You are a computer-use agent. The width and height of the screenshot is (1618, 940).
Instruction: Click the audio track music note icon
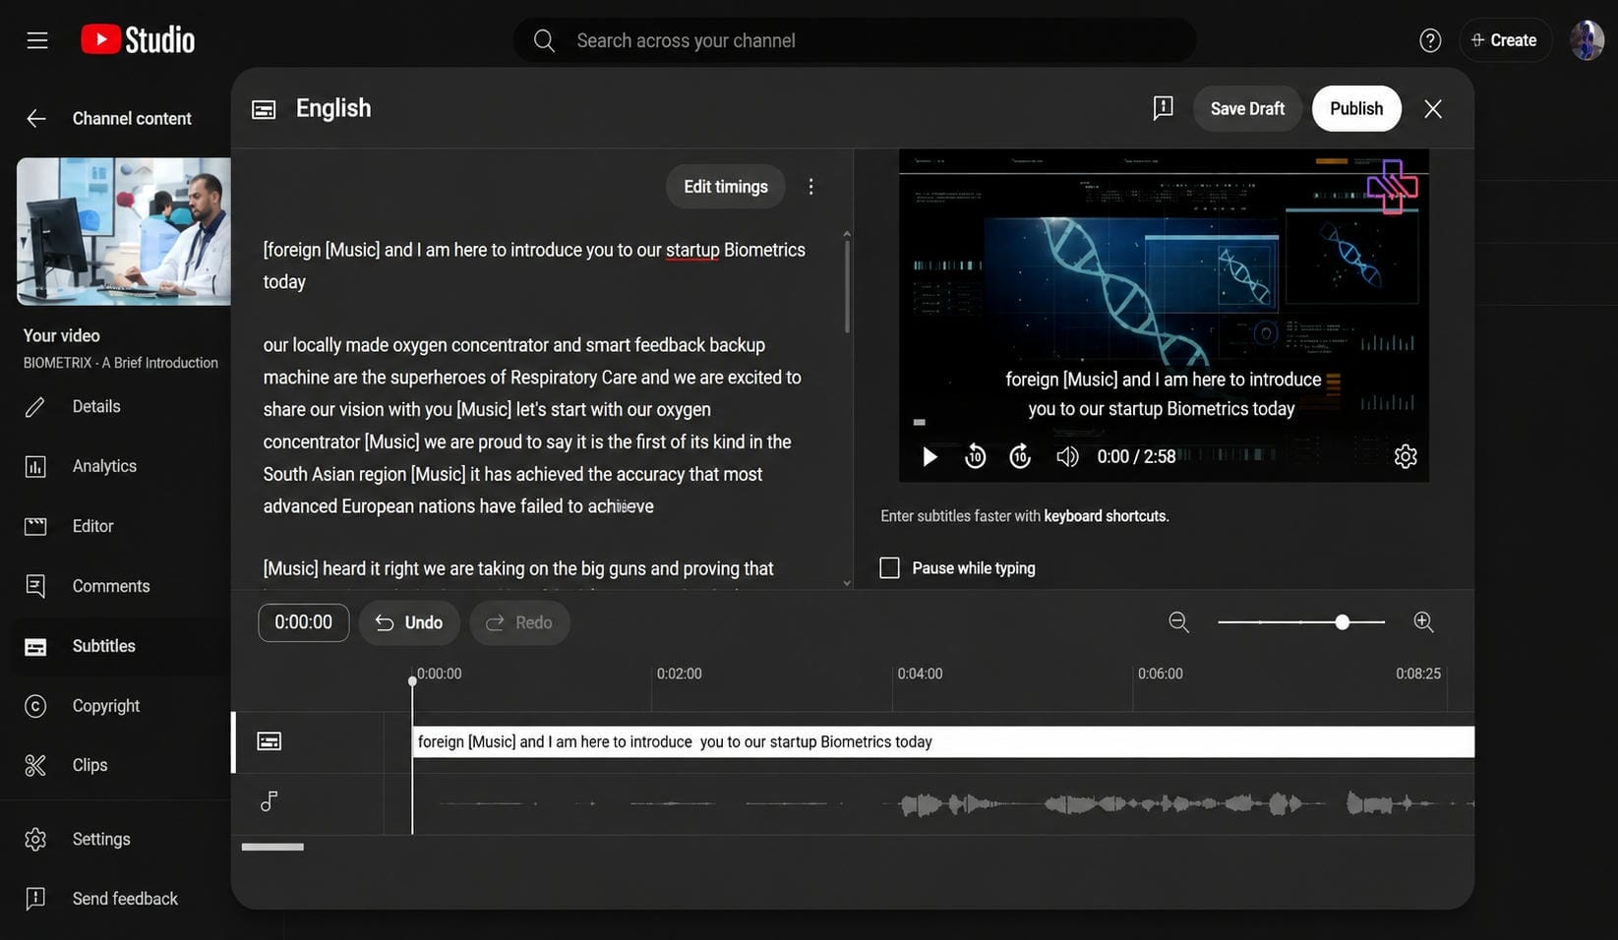[269, 802]
